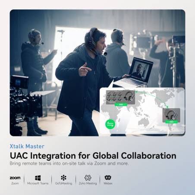Click the 'Zoom' label under logo
The image size is (195, 195).
(15, 183)
